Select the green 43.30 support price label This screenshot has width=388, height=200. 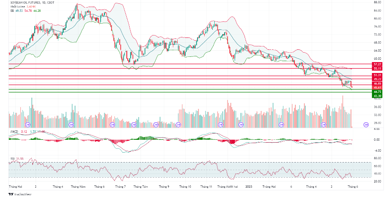(x=378, y=96)
